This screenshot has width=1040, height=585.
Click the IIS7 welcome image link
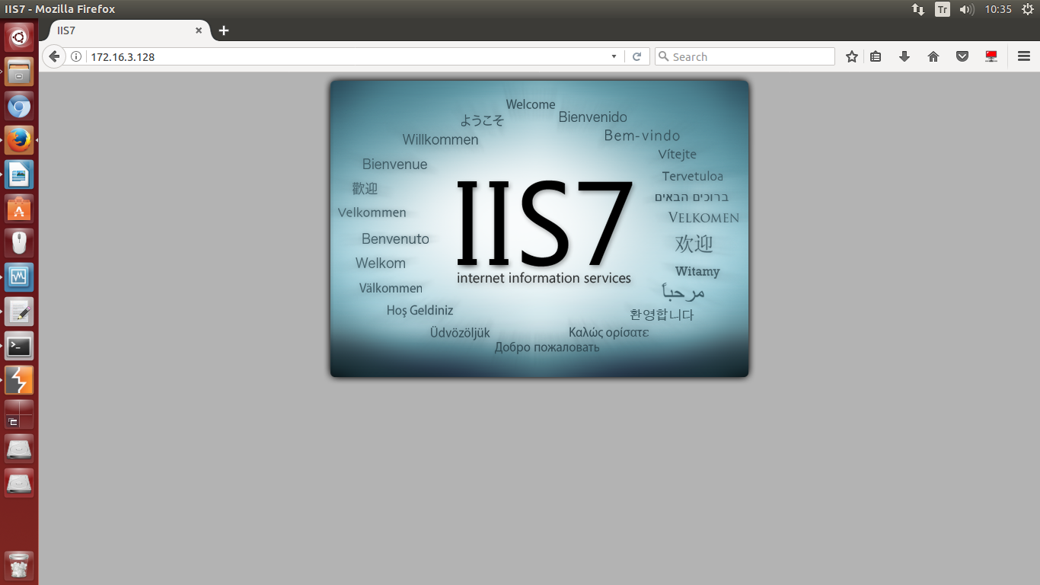540,229
